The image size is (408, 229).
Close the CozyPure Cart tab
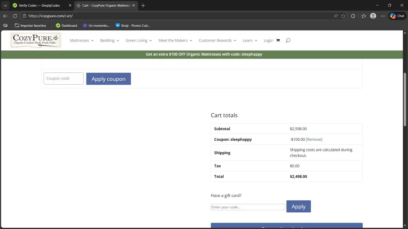[x=134, y=5]
